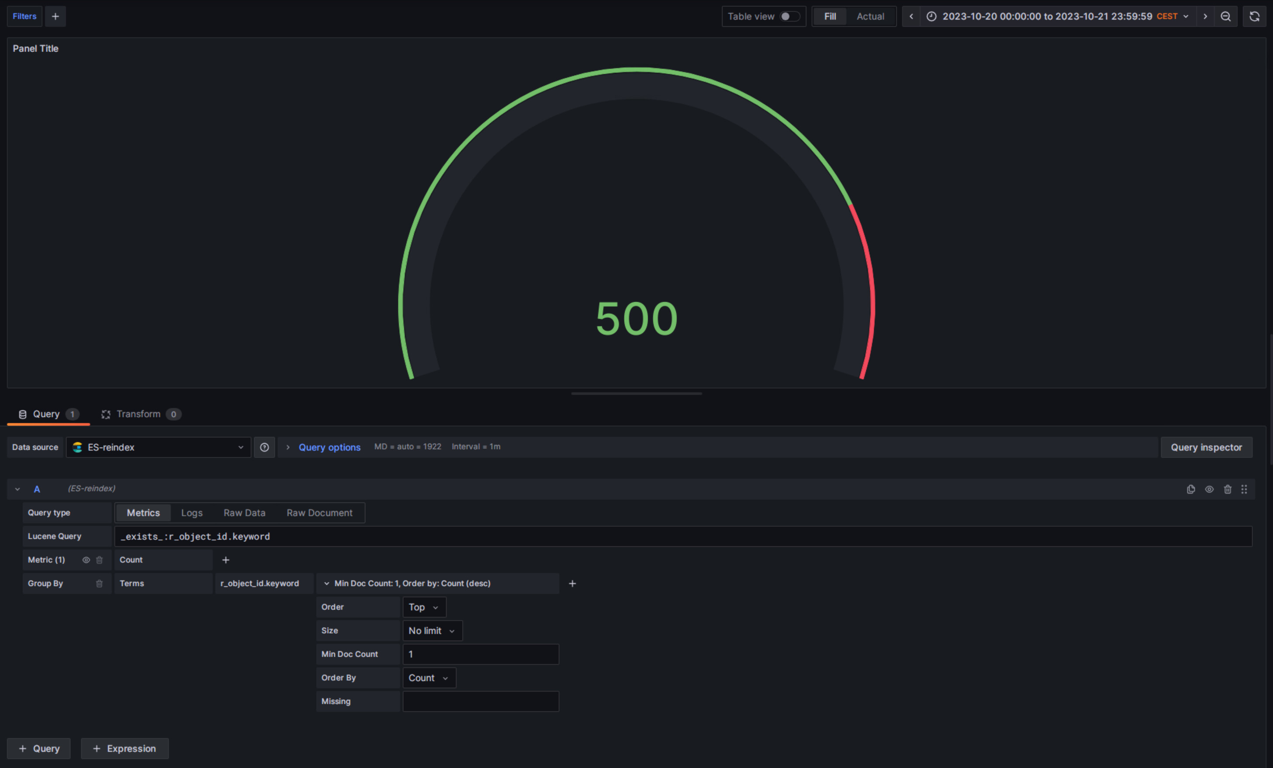Image resolution: width=1273 pixels, height=768 pixels.
Task: Open the Query inspector
Action: [x=1206, y=447]
